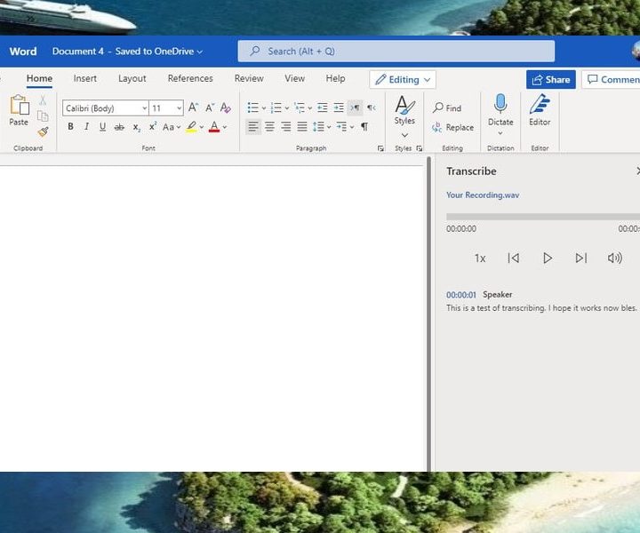The image size is (640, 533).
Task: Open the font size dropdown showing 11
Action: click(x=180, y=108)
